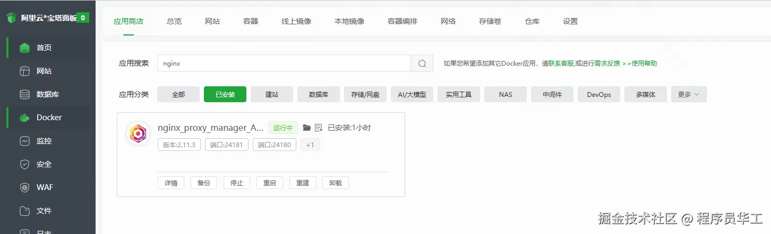
Task: Filter apps by 数据库 category
Action: pyautogui.click(x=319, y=94)
